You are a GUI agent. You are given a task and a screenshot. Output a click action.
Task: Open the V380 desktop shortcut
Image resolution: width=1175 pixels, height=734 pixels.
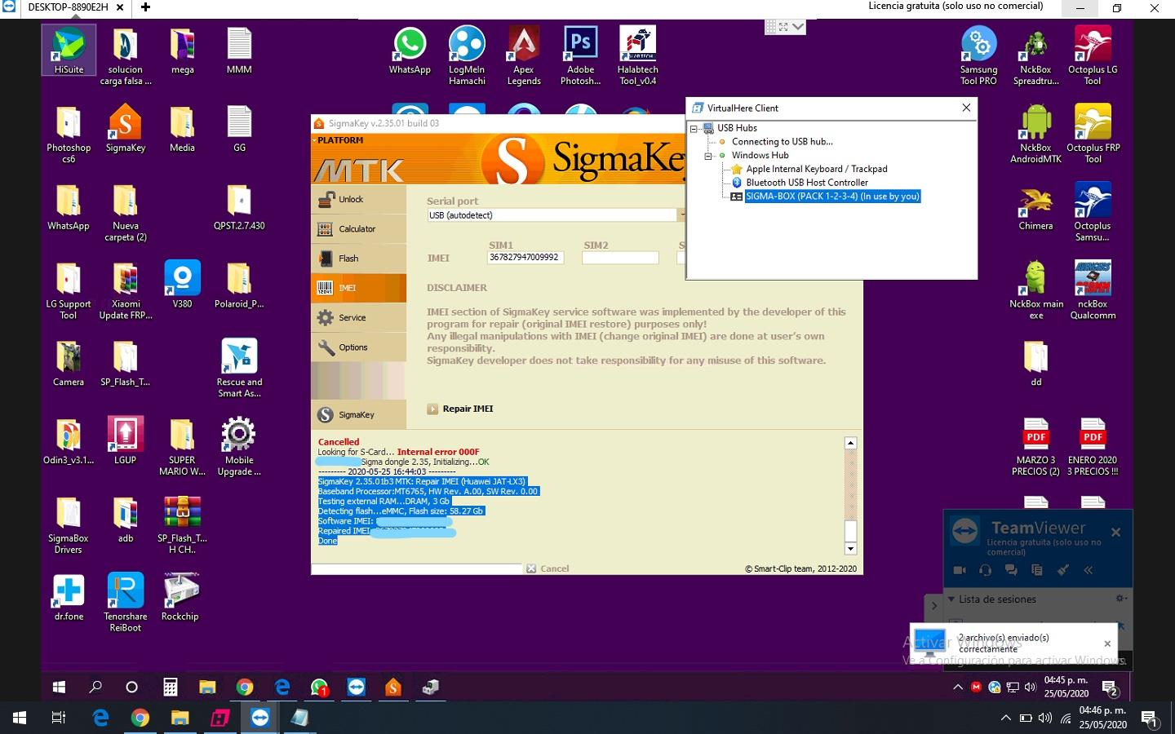pos(182,285)
